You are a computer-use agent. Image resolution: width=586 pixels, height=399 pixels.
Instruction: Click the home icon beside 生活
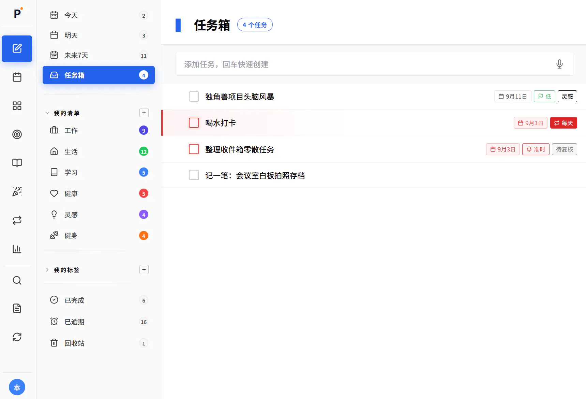click(x=54, y=151)
